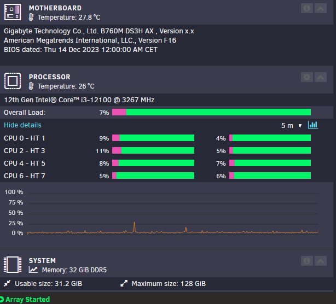The image size is (336, 304).
Task: Click the processor chip icon
Action: point(13,81)
